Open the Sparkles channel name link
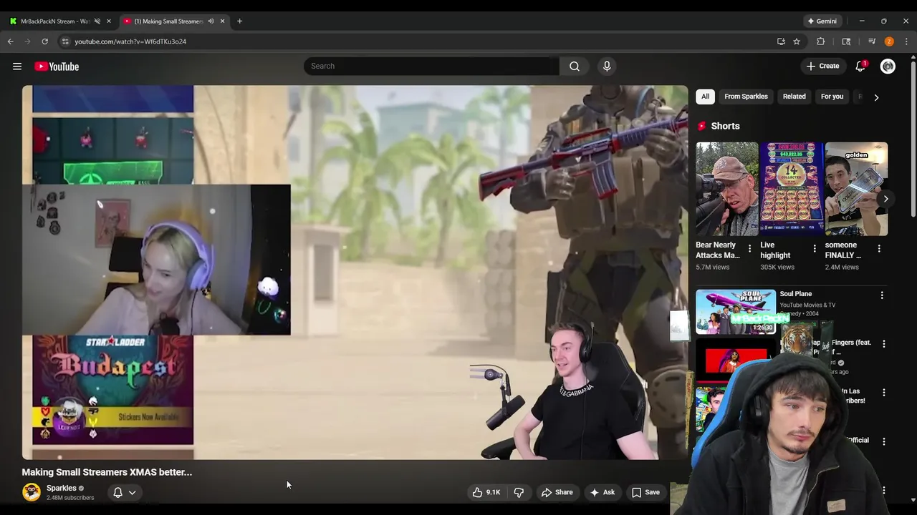917x515 pixels. (x=62, y=488)
